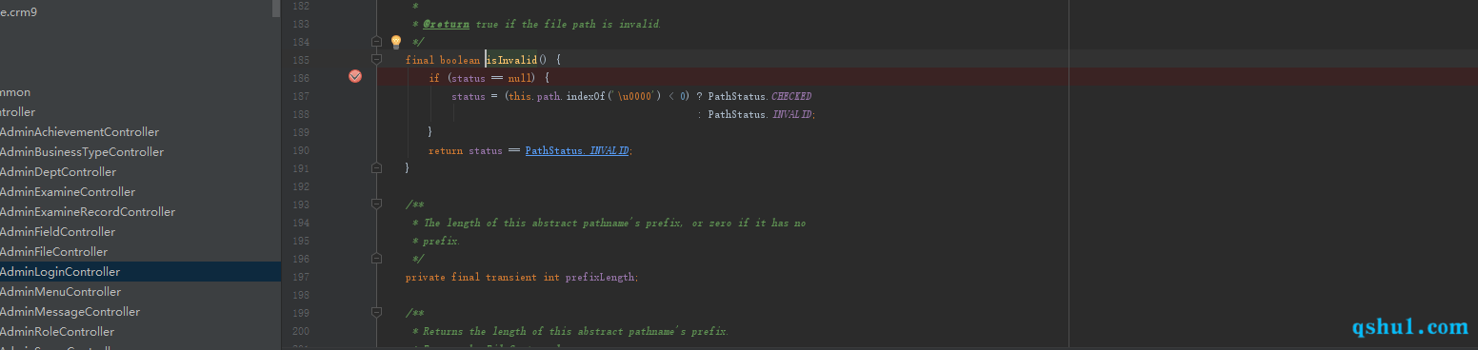Remove the breakpoint at line 186
Screen dimensions: 1478x350
click(x=355, y=77)
